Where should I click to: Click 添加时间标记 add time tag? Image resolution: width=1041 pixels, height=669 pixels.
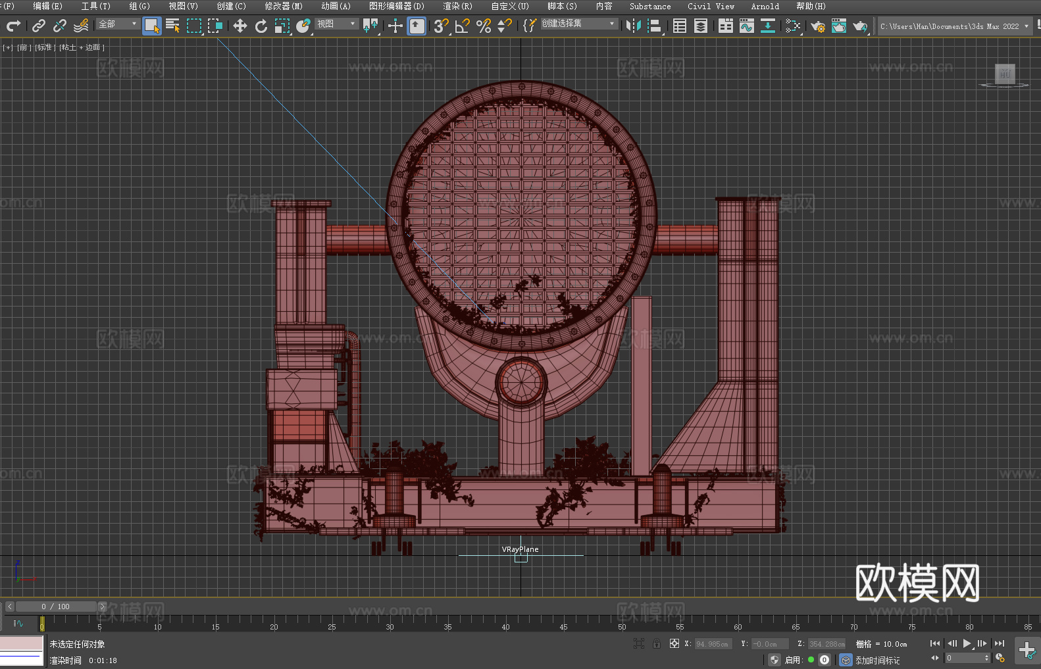877,660
